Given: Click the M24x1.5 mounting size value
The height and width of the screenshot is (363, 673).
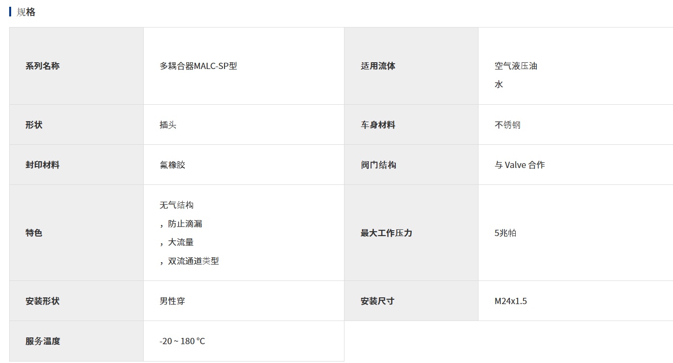Looking at the screenshot, I should coord(510,301).
